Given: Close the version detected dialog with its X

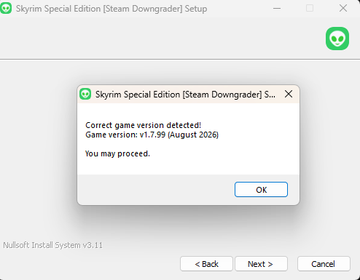Looking at the screenshot, I should click(289, 94).
